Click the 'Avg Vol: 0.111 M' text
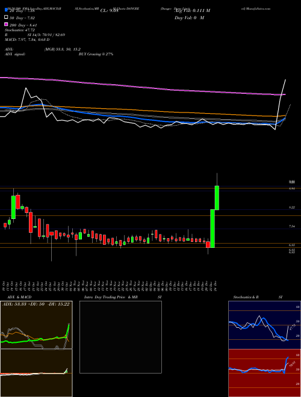Screen dimensions: 301x397 (193, 11)
